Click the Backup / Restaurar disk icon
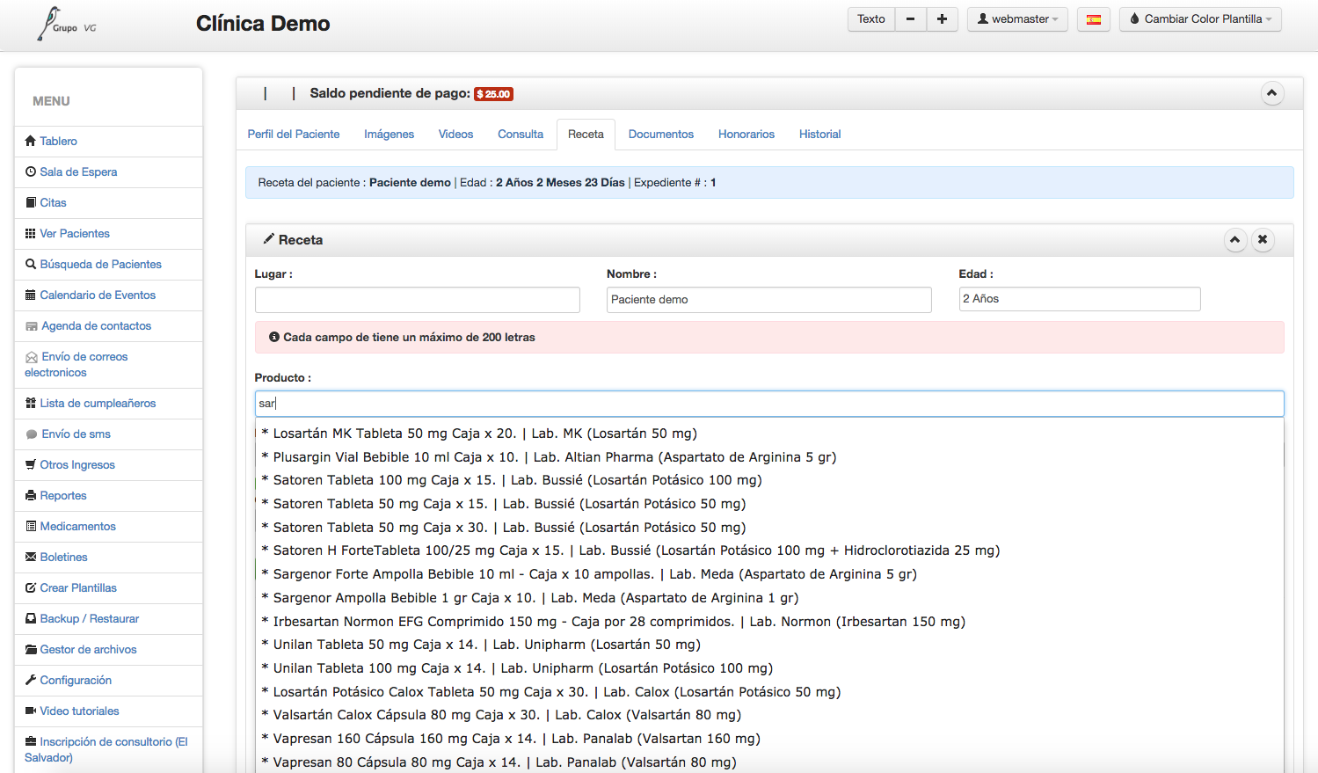This screenshot has width=1318, height=773. pyautogui.click(x=31, y=618)
